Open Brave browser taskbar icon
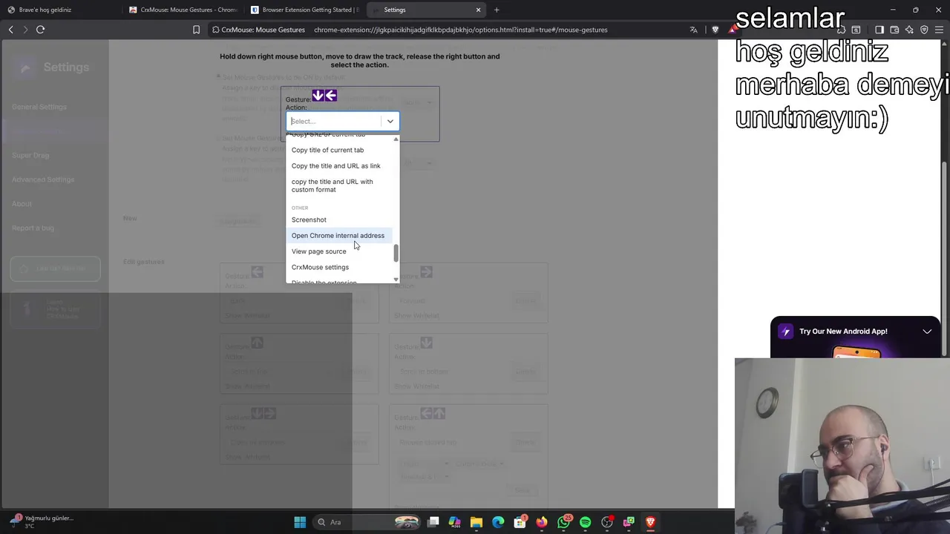This screenshot has width=950, height=534. pos(650,522)
